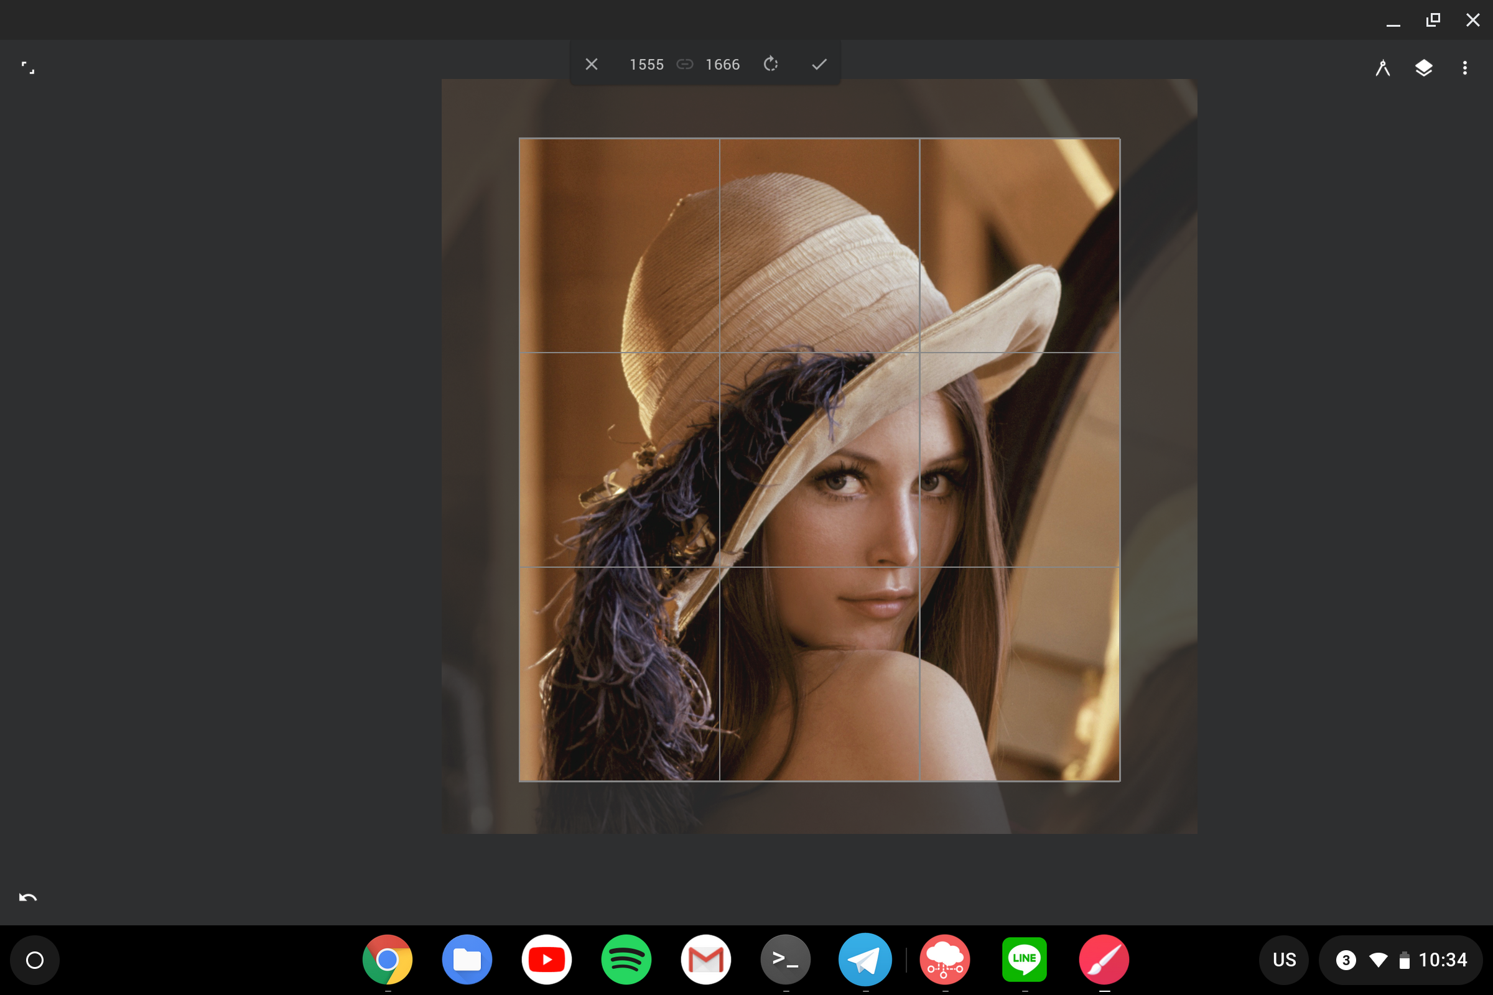The width and height of the screenshot is (1493, 995).
Task: Open the layers panel icon
Action: point(1424,68)
